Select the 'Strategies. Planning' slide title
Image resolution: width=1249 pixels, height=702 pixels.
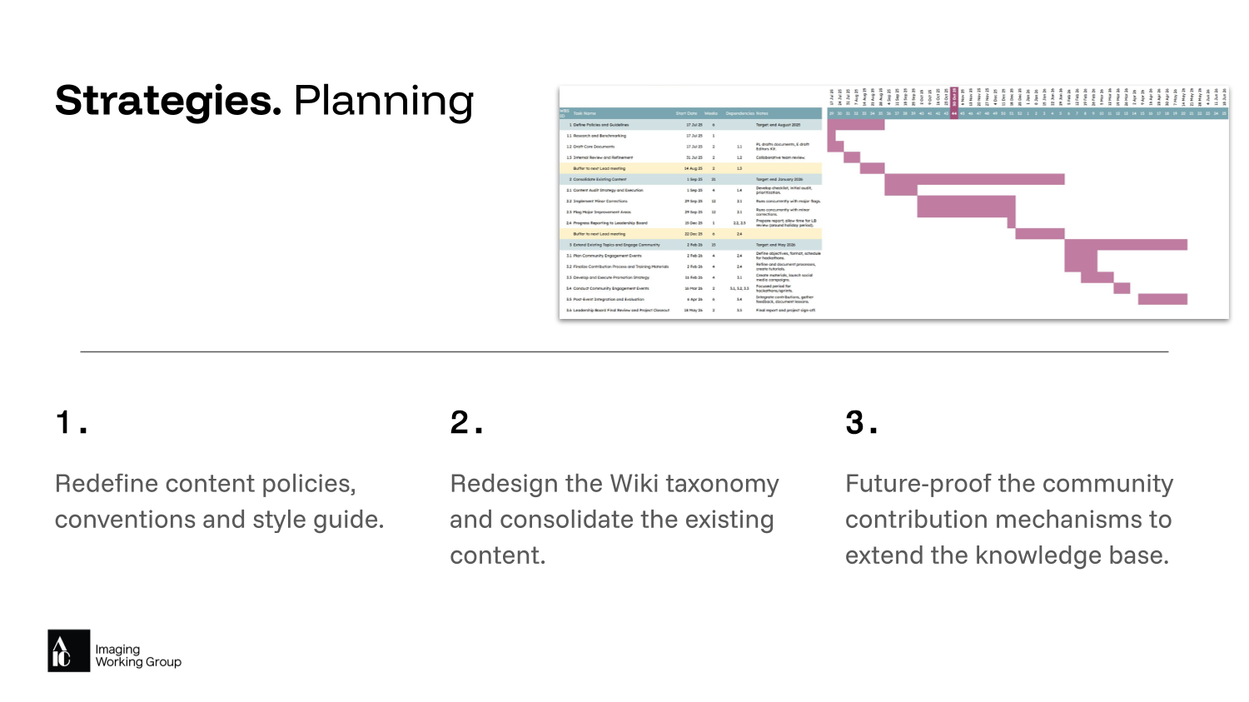[264, 101]
